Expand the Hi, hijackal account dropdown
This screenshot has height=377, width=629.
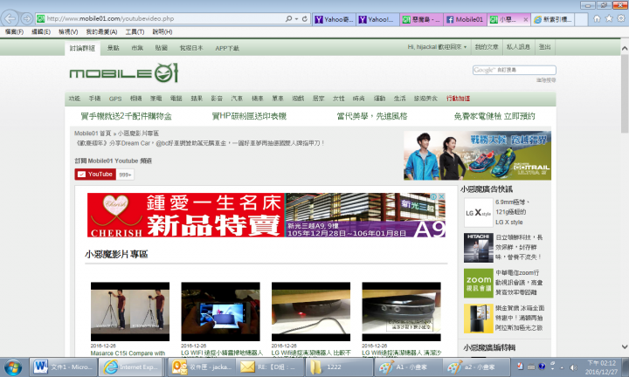pos(438,47)
